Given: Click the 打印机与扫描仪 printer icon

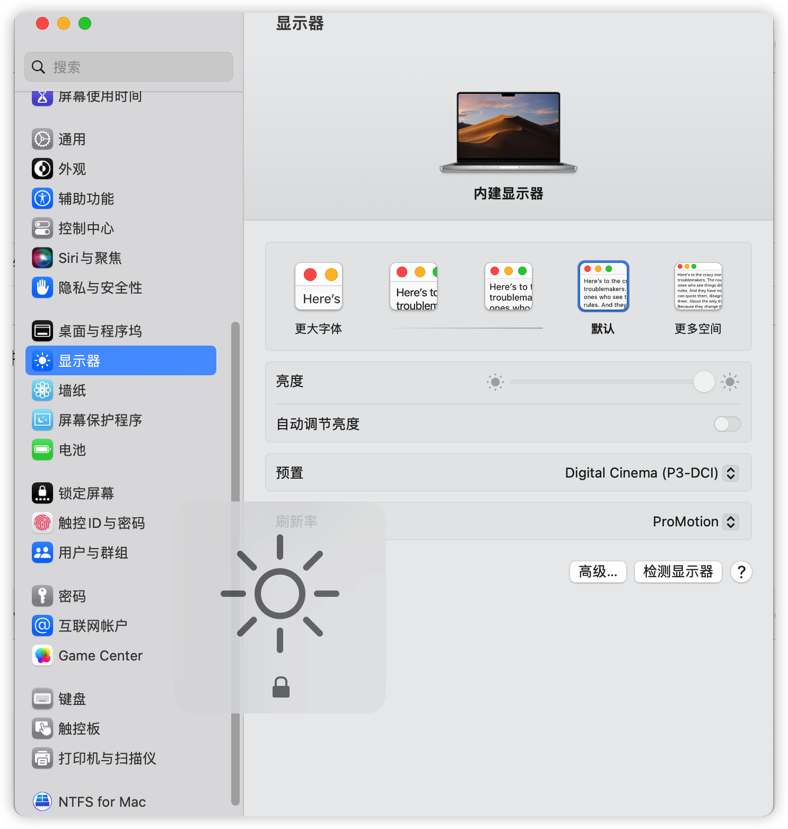Looking at the screenshot, I should pyautogui.click(x=42, y=759).
